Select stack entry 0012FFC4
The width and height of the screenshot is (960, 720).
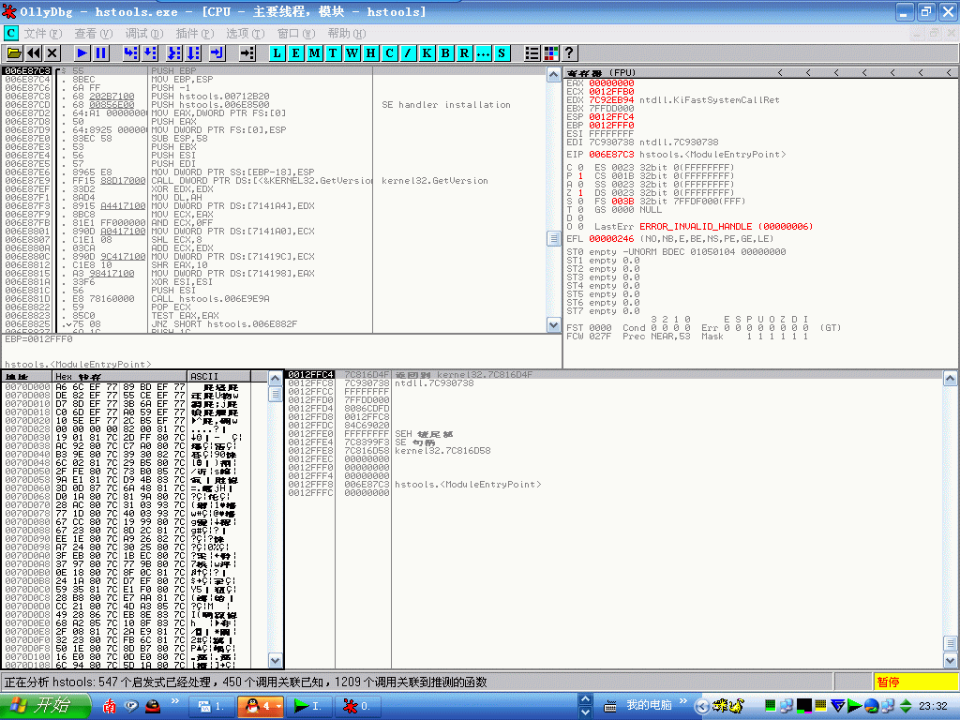coord(614,375)
